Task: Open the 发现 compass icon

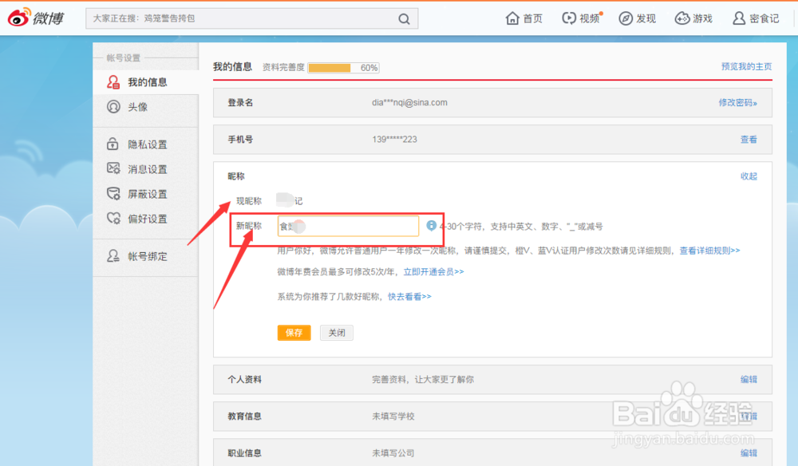Action: (x=626, y=18)
